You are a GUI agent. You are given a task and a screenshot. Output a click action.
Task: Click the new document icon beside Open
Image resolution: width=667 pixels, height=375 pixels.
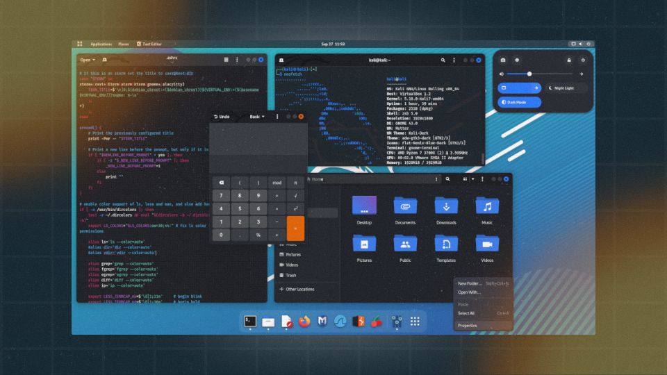click(x=105, y=60)
